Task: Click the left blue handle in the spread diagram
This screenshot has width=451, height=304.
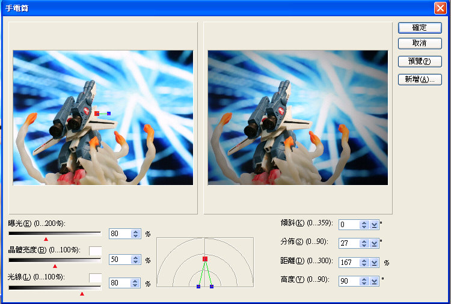Action: pos(198,287)
